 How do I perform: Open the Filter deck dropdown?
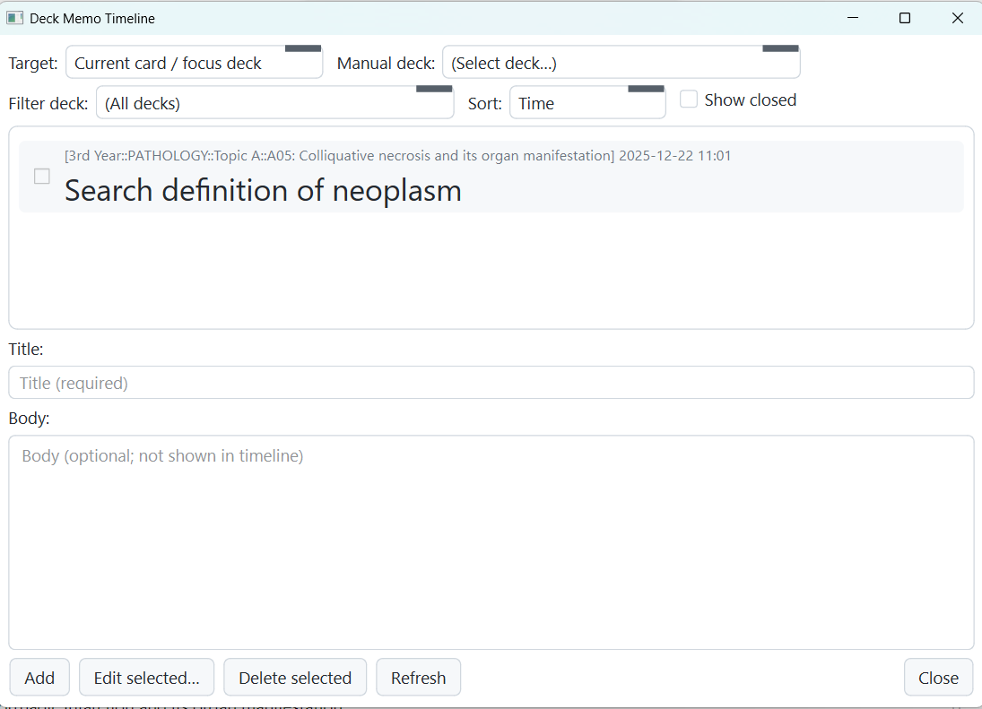(274, 103)
